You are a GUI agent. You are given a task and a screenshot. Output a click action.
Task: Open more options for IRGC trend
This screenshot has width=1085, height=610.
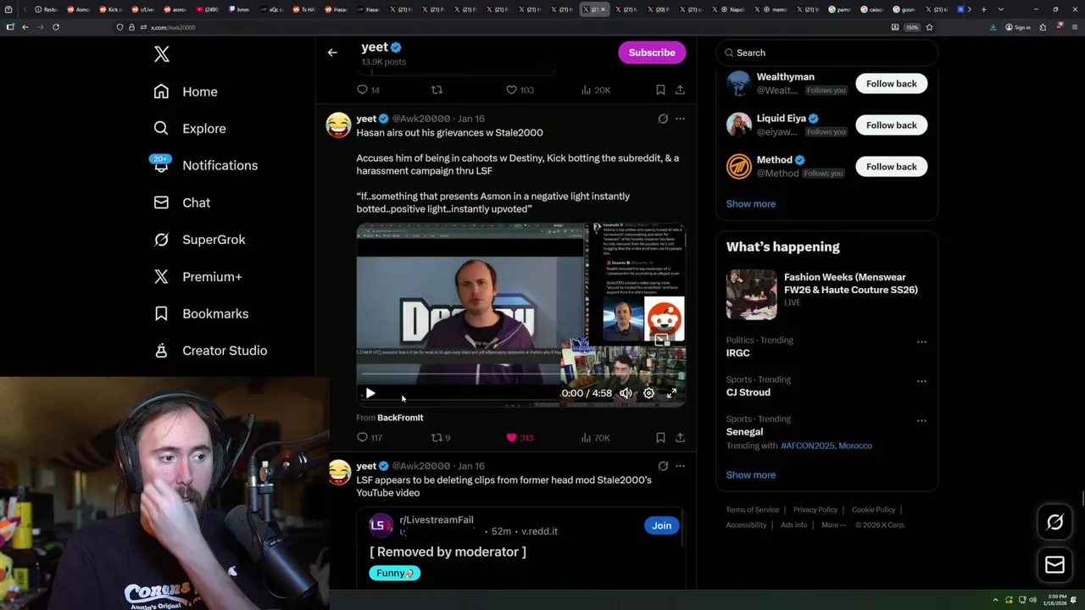[x=921, y=342]
